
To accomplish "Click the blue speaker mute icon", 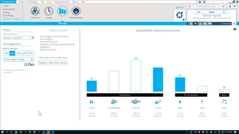I will click(224, 6).
